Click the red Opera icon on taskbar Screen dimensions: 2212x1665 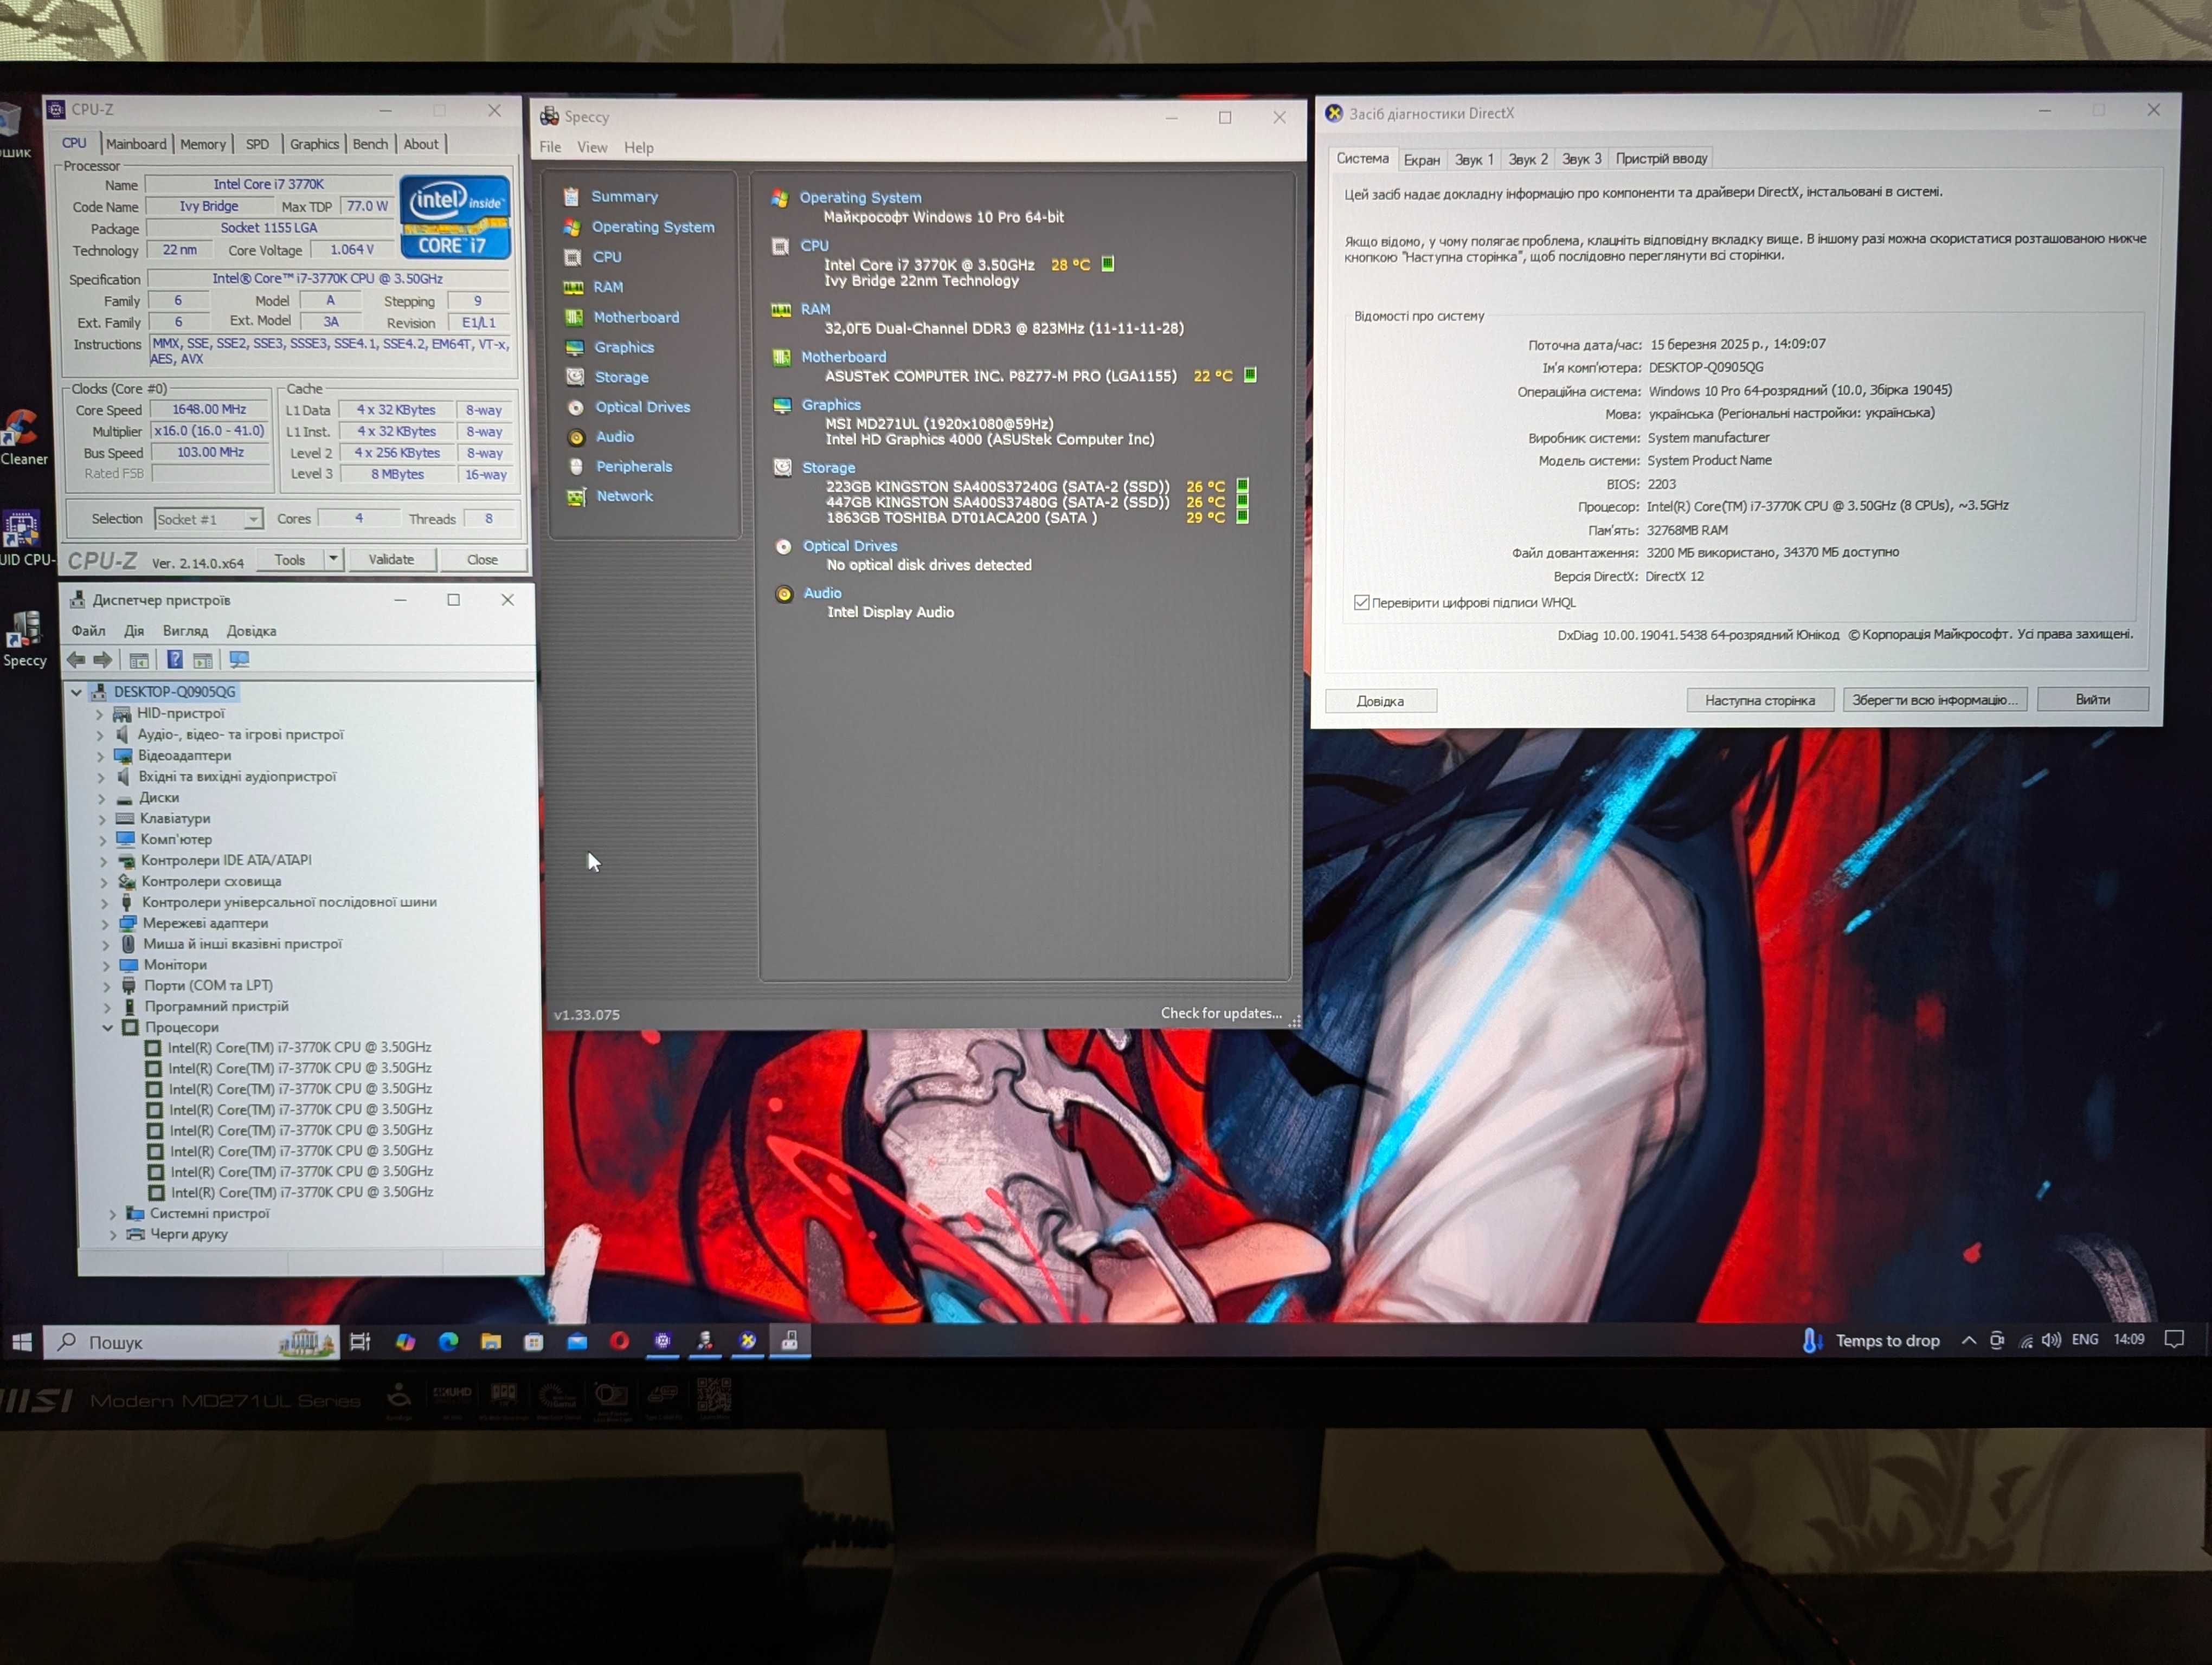(x=620, y=1340)
